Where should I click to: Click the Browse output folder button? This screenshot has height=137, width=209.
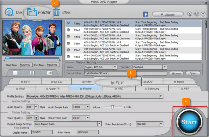[x=176, y=73]
